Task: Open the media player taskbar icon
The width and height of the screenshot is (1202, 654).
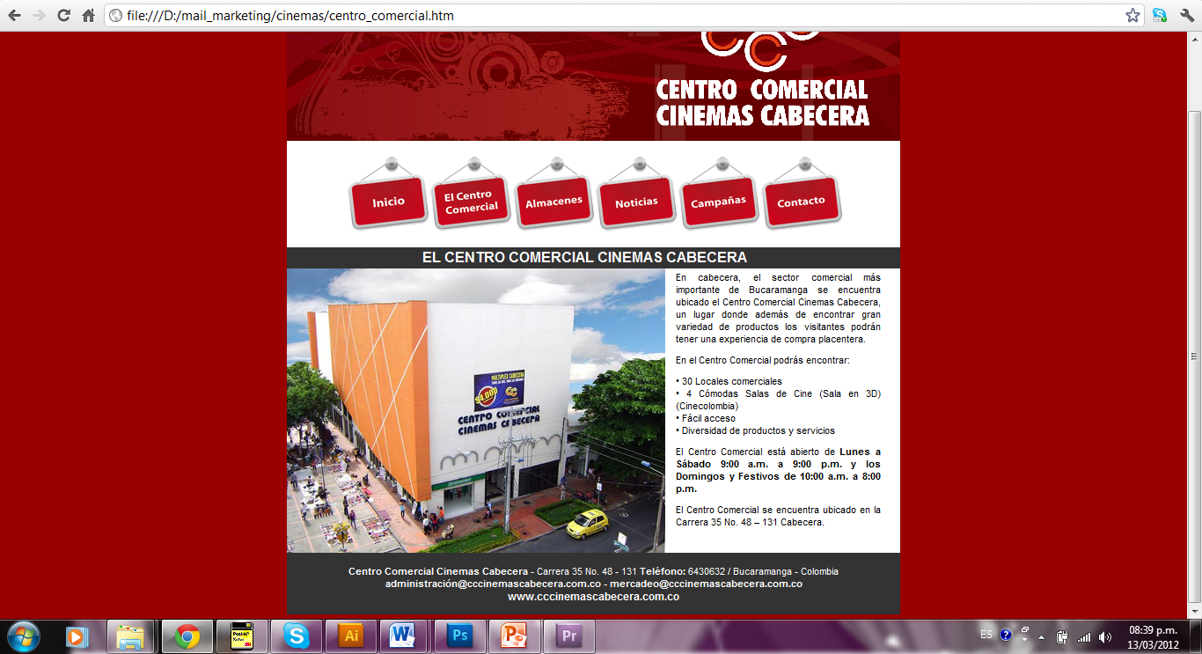Action: click(x=77, y=636)
